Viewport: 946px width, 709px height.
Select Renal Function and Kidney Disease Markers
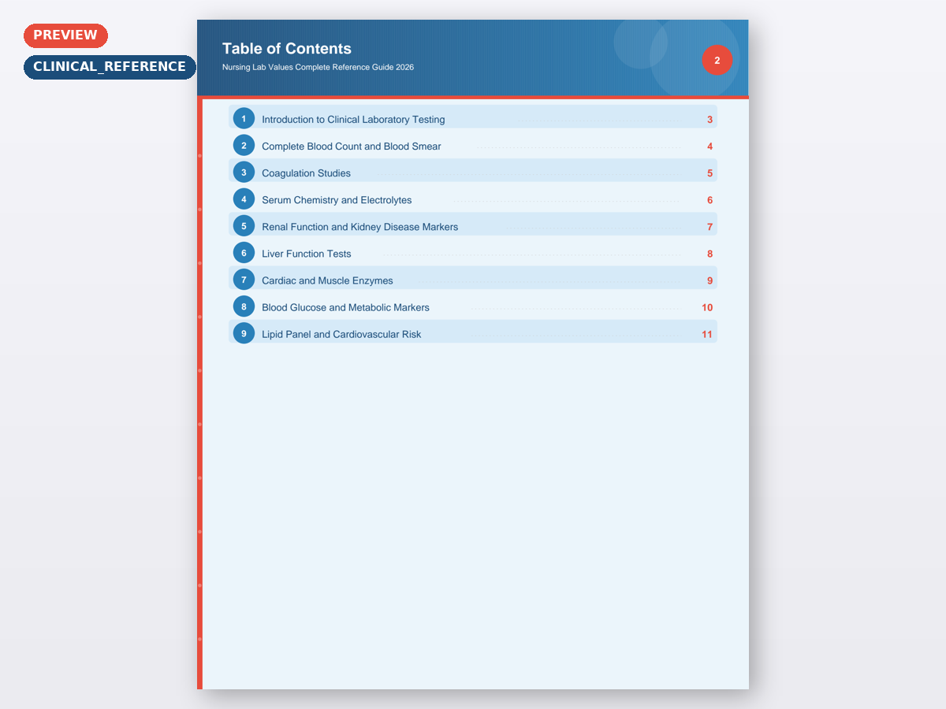359,227
